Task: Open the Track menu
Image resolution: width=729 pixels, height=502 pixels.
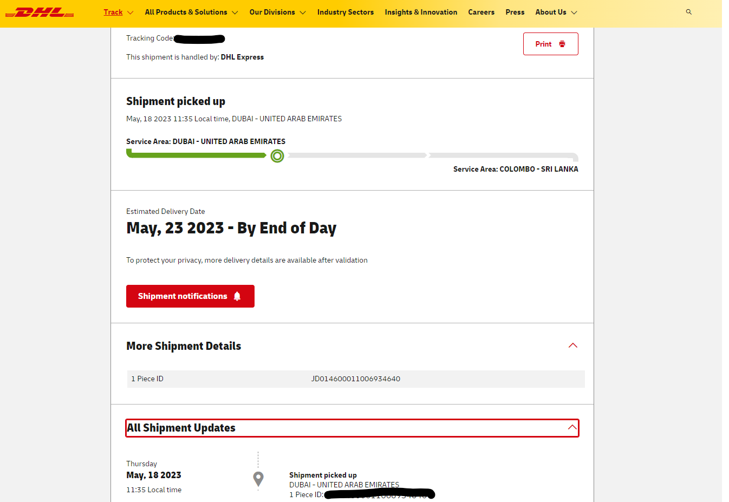Action: coord(113,12)
